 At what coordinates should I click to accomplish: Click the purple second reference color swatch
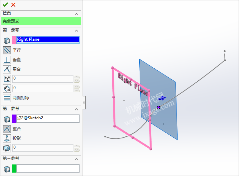[14, 119]
